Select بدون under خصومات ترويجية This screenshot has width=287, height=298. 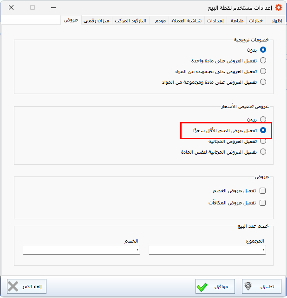263,49
